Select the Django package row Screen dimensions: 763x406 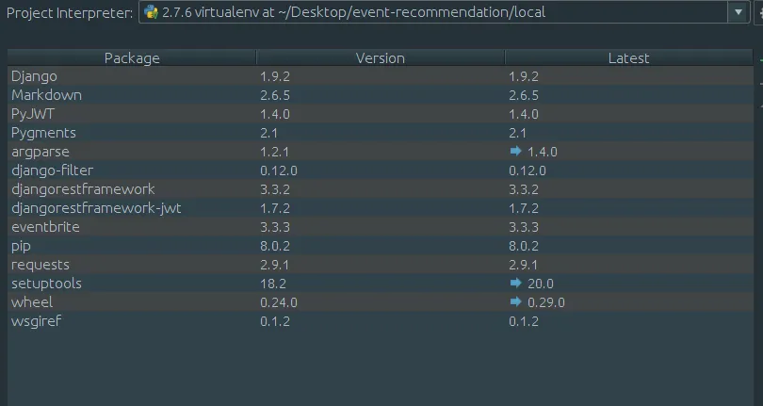[381, 76]
